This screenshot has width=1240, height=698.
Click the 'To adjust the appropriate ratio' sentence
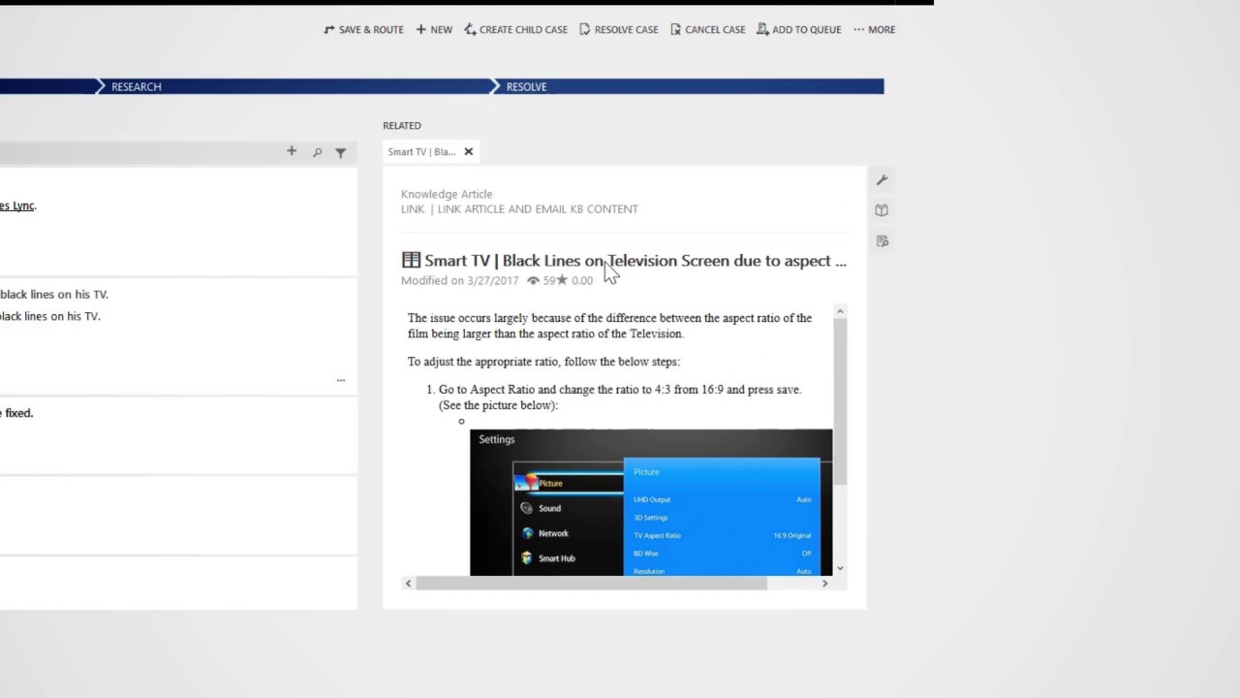[543, 362]
